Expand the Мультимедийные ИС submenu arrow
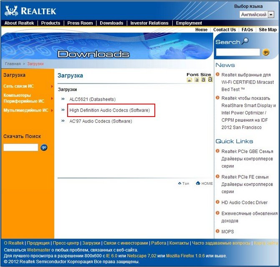 52,111
